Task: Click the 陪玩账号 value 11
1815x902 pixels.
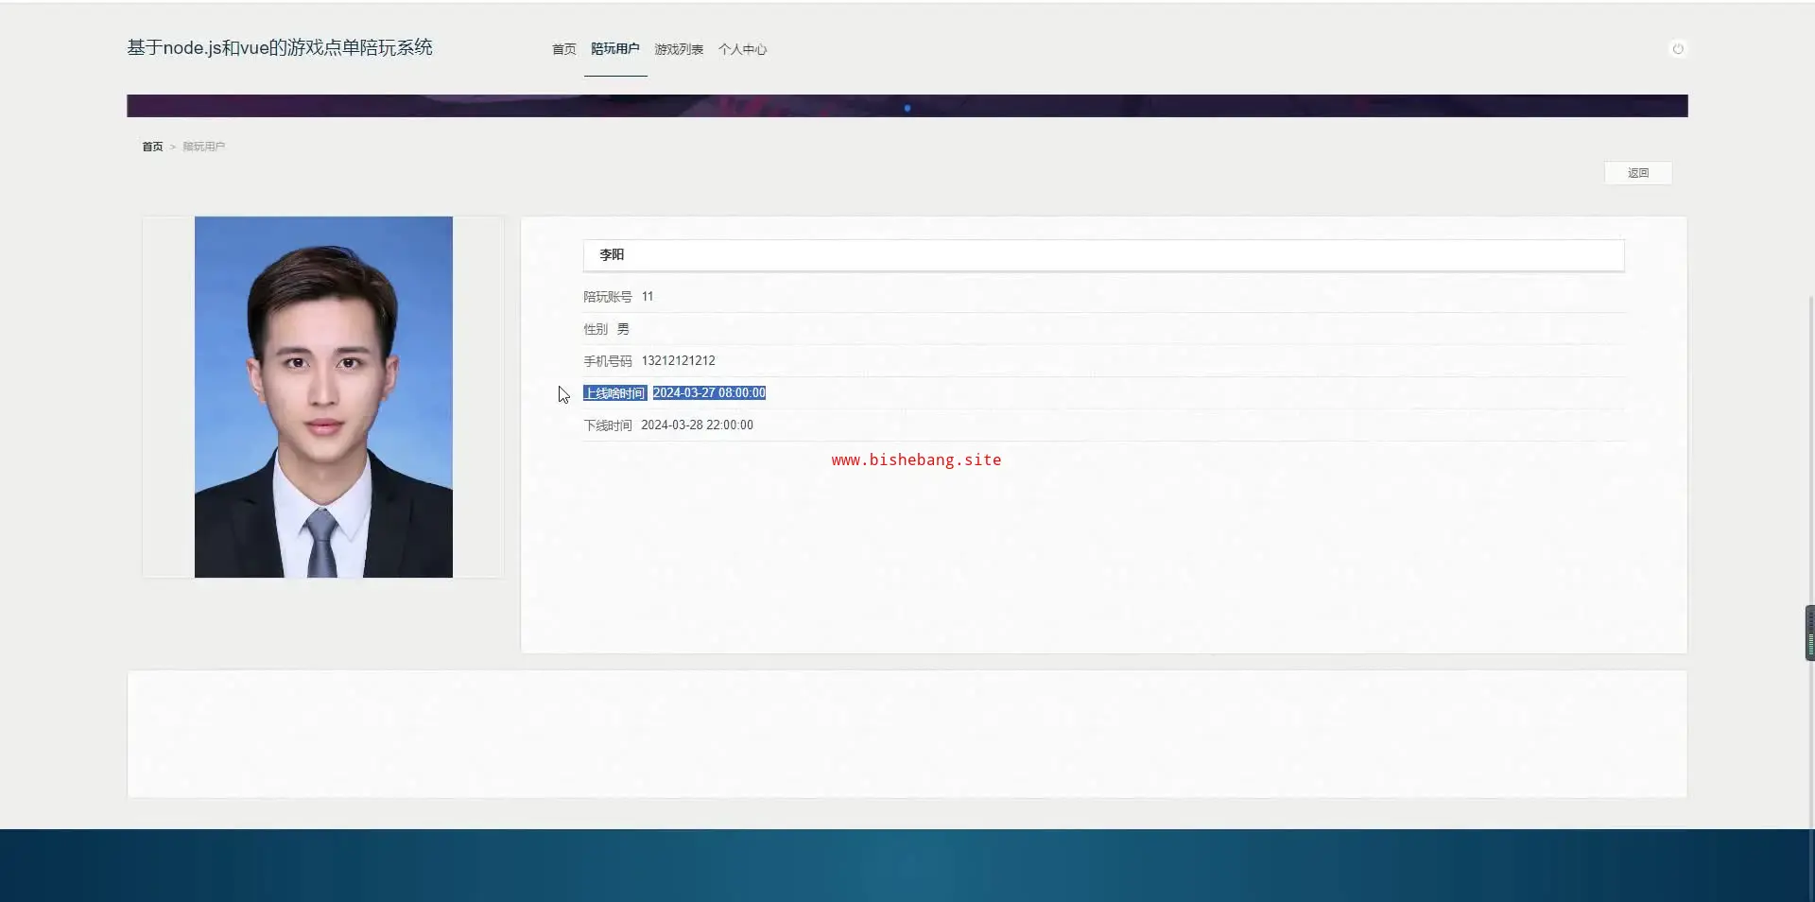Action: (648, 297)
